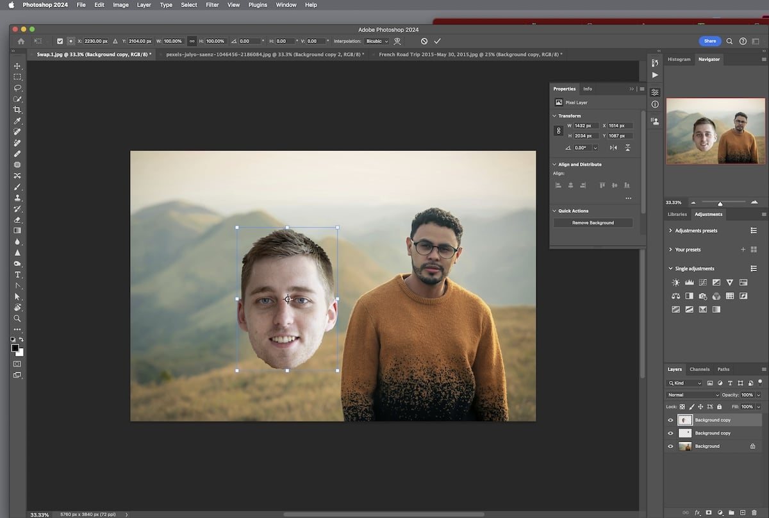This screenshot has height=518, width=769.
Task: Enable lock transparent pixels in Layers panel
Action: pyautogui.click(x=681, y=406)
